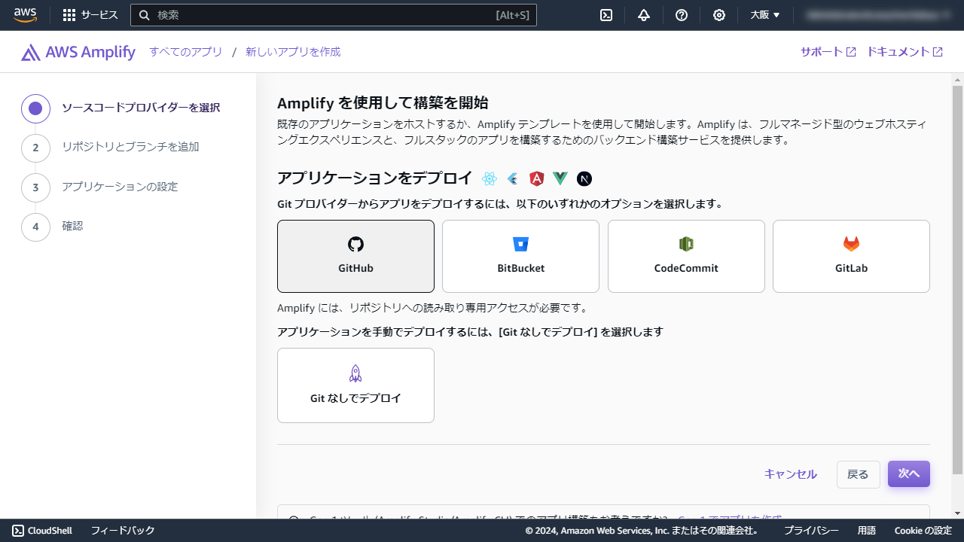The width and height of the screenshot is (964, 542).
Task: Click into the 検索 search field
Action: (x=334, y=15)
